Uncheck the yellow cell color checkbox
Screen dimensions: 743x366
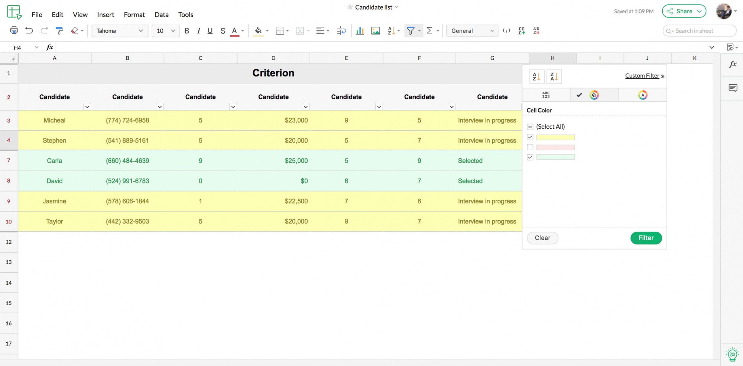click(530, 137)
